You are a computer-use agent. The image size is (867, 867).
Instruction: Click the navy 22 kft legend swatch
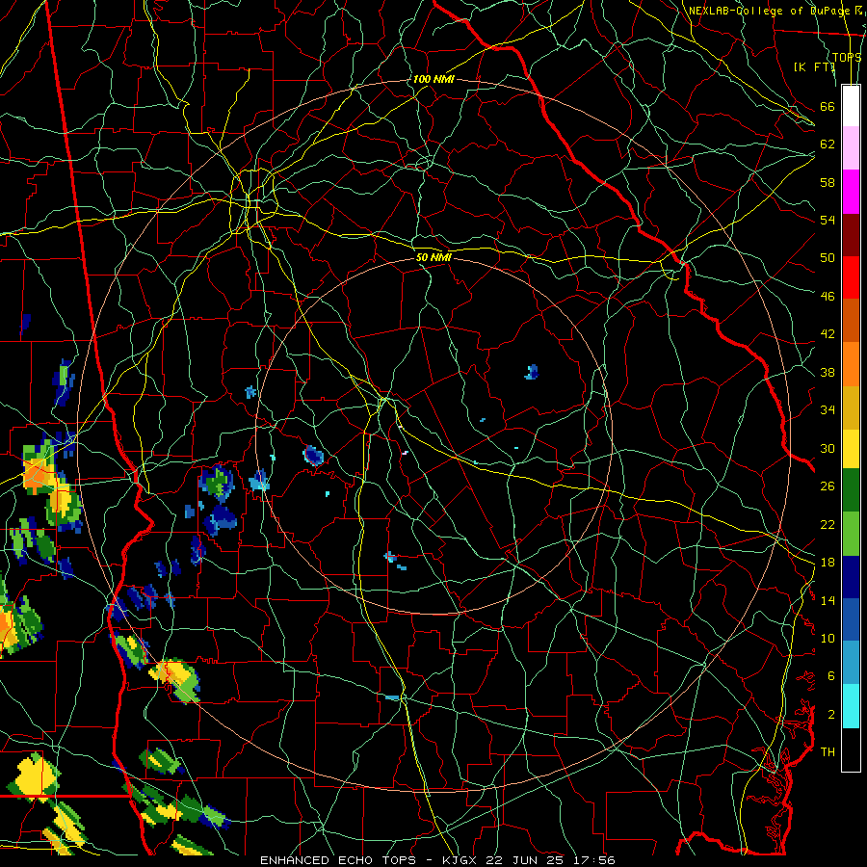[851, 577]
